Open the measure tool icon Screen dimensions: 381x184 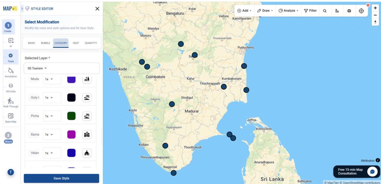[x=337, y=11]
